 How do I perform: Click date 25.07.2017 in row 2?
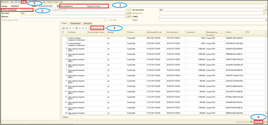point(153,44)
